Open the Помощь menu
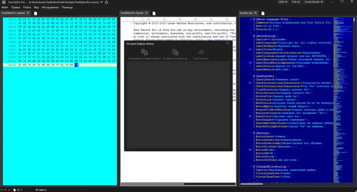 (67, 7)
